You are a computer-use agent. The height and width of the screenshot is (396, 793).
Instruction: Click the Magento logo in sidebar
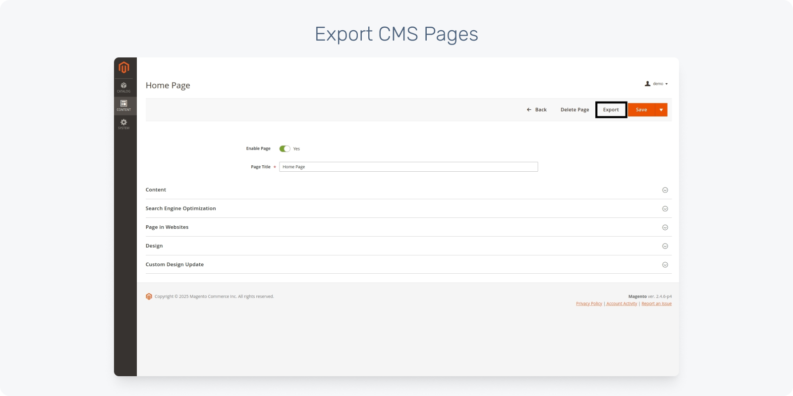[124, 67]
